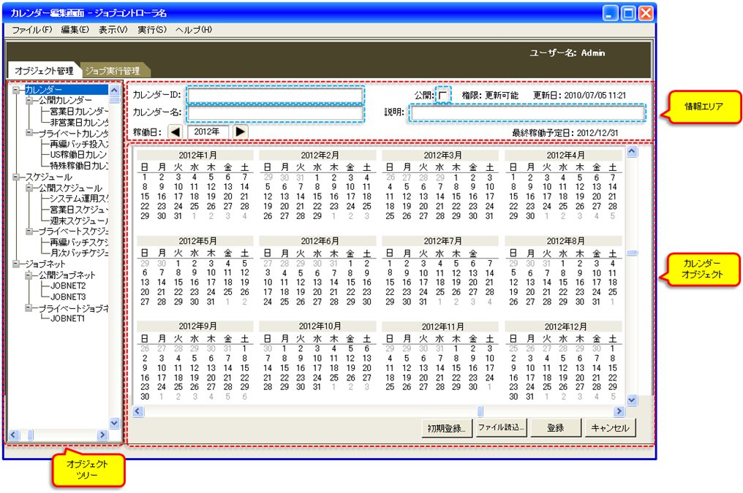Click calendar horizontal scrollbar thumb
Screen dimensions: 743x493
[480, 411]
